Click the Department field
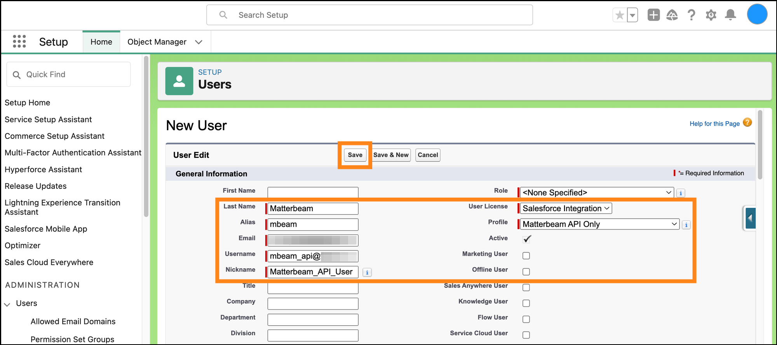The height and width of the screenshot is (345, 777). click(x=313, y=319)
